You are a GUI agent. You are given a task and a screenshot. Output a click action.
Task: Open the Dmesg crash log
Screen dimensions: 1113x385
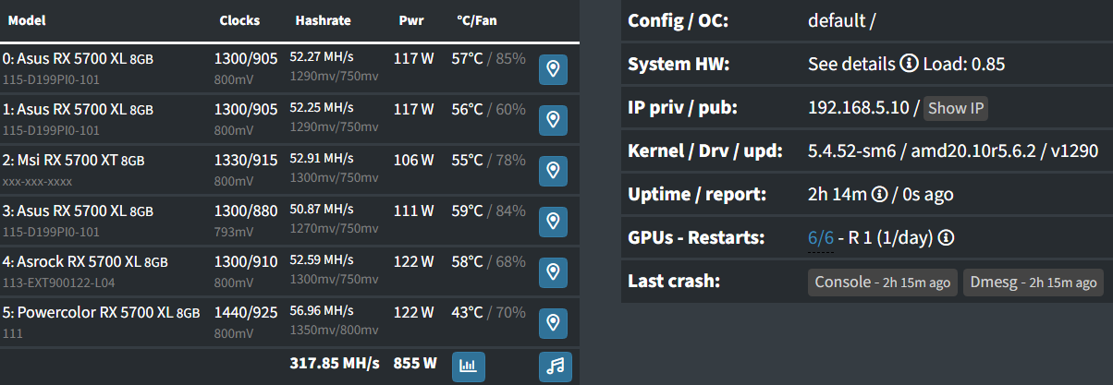pos(1033,283)
